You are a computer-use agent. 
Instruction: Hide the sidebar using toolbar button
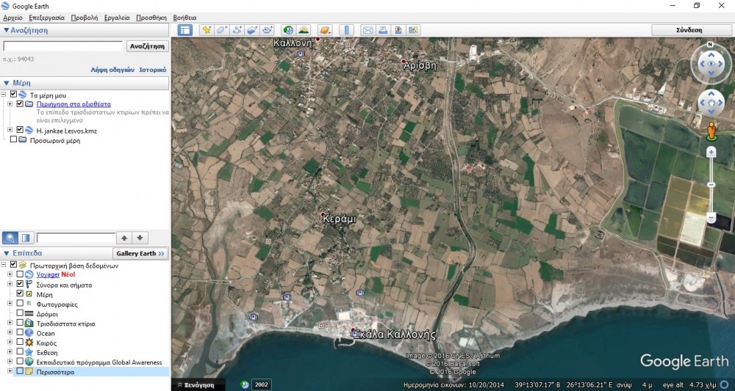(x=184, y=30)
